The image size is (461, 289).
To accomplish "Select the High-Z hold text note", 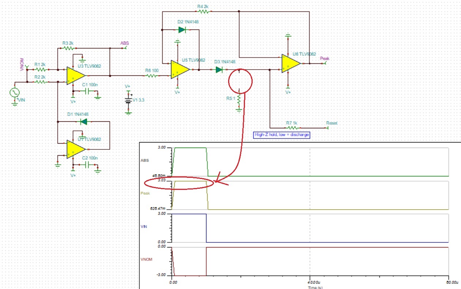I will [282, 134].
